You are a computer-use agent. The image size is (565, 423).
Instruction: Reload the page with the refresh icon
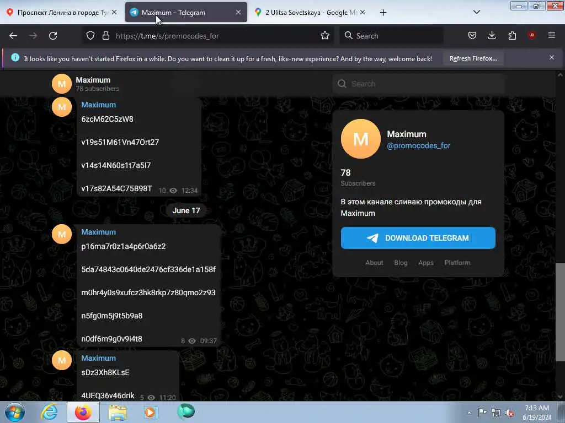53,36
